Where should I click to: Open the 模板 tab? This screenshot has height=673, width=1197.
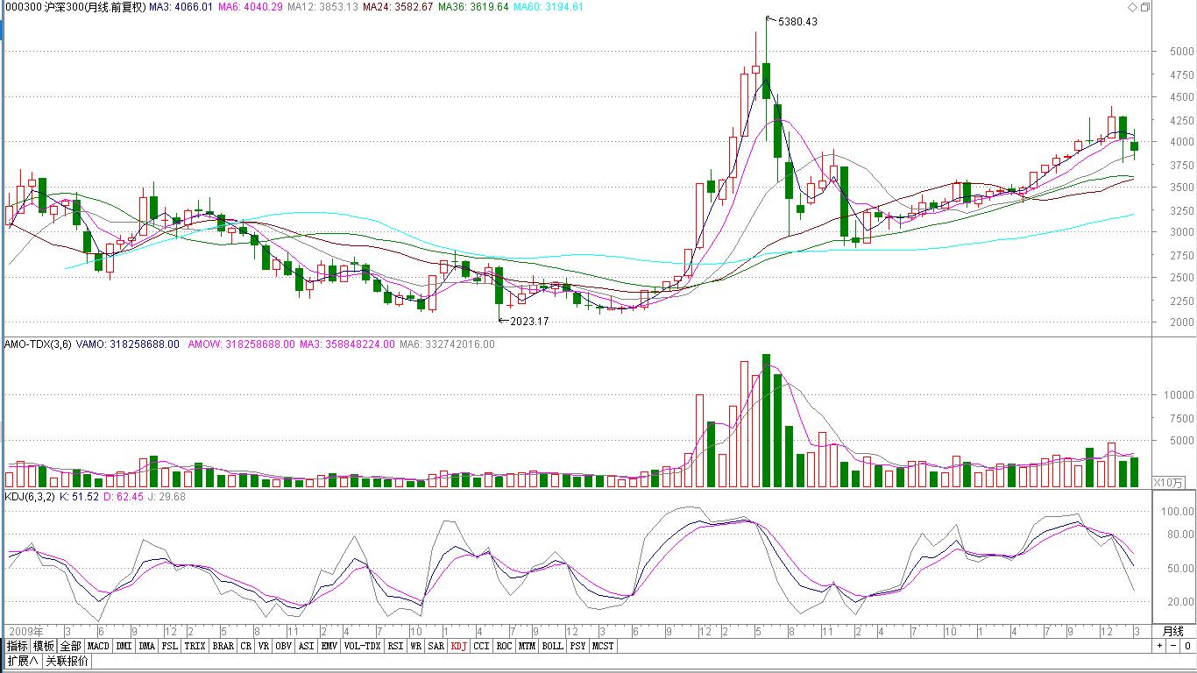click(x=44, y=646)
